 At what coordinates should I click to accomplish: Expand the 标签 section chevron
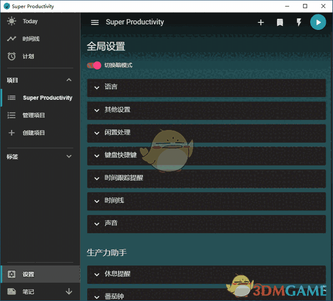point(69,157)
